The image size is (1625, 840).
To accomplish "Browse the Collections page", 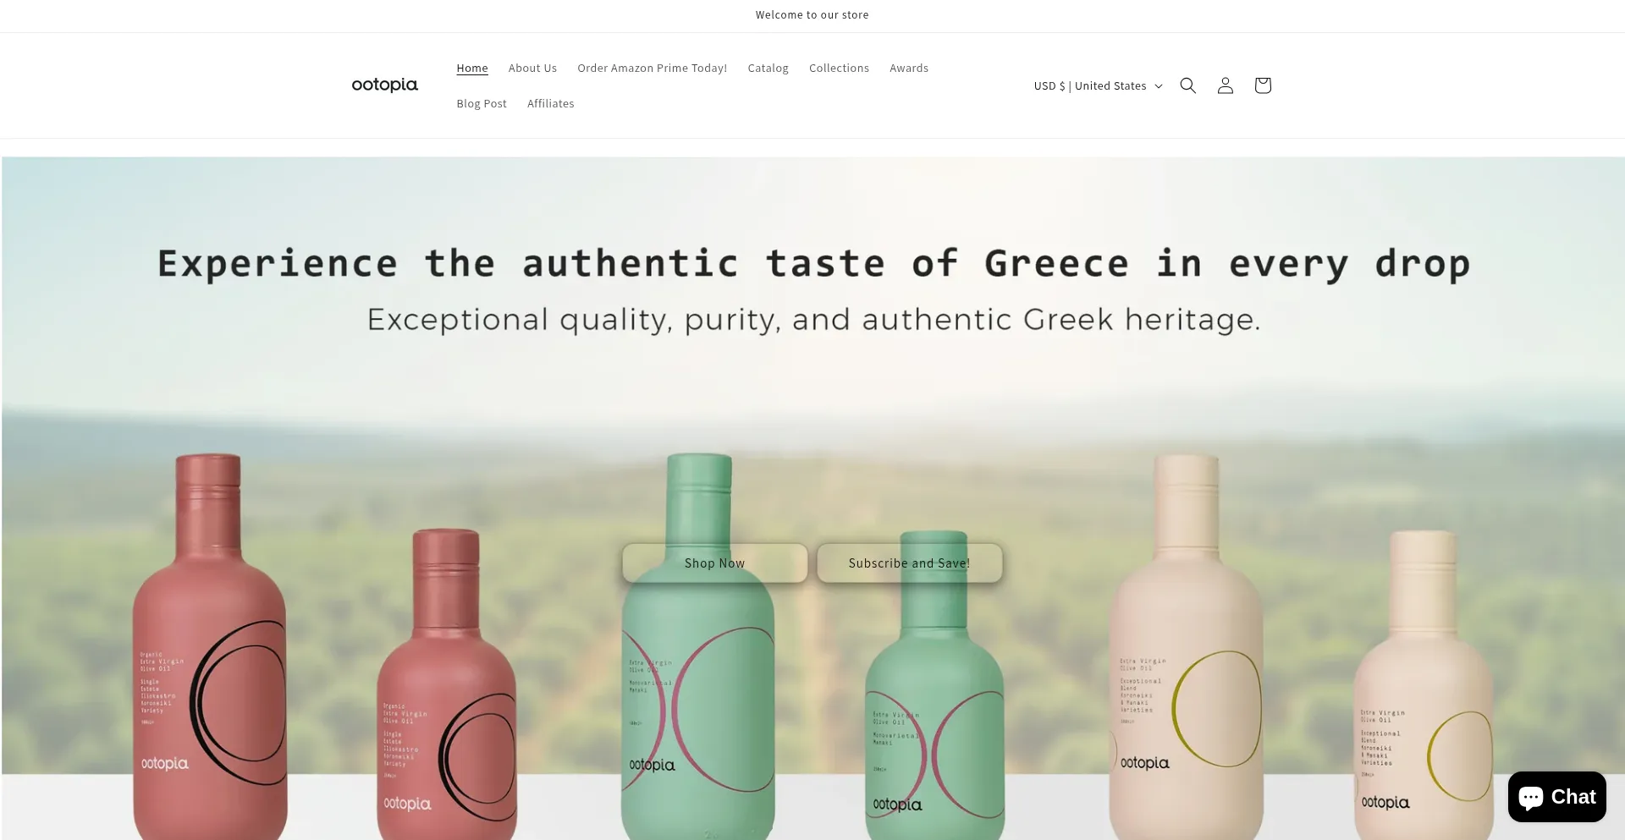I will pyautogui.click(x=839, y=69).
